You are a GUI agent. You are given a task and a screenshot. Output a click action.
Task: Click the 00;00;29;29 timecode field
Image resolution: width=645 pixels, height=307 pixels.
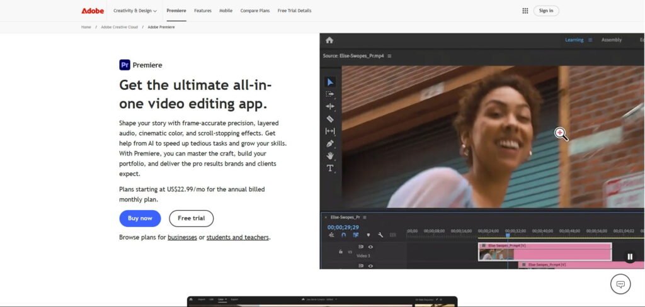[343, 227]
